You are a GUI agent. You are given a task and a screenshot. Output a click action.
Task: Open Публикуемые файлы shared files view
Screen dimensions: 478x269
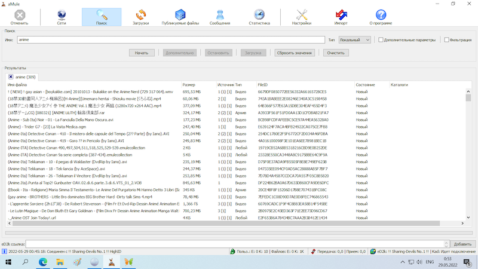coord(180,17)
